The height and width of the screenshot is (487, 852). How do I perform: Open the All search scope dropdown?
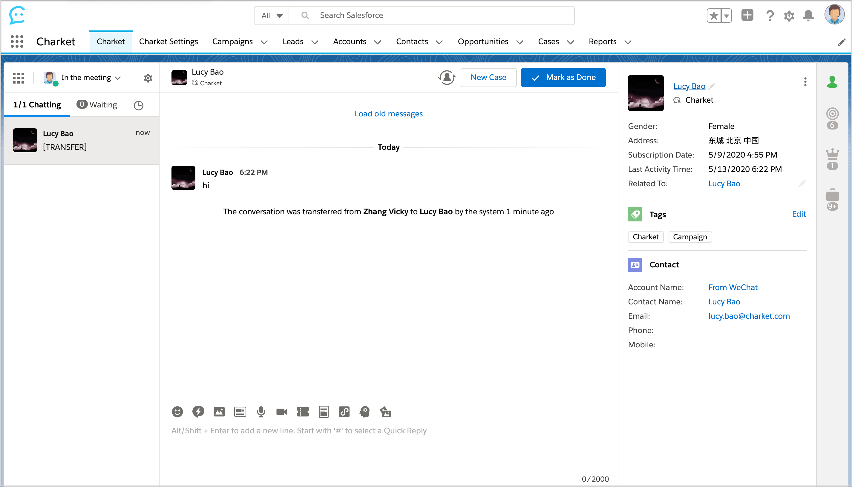point(272,16)
